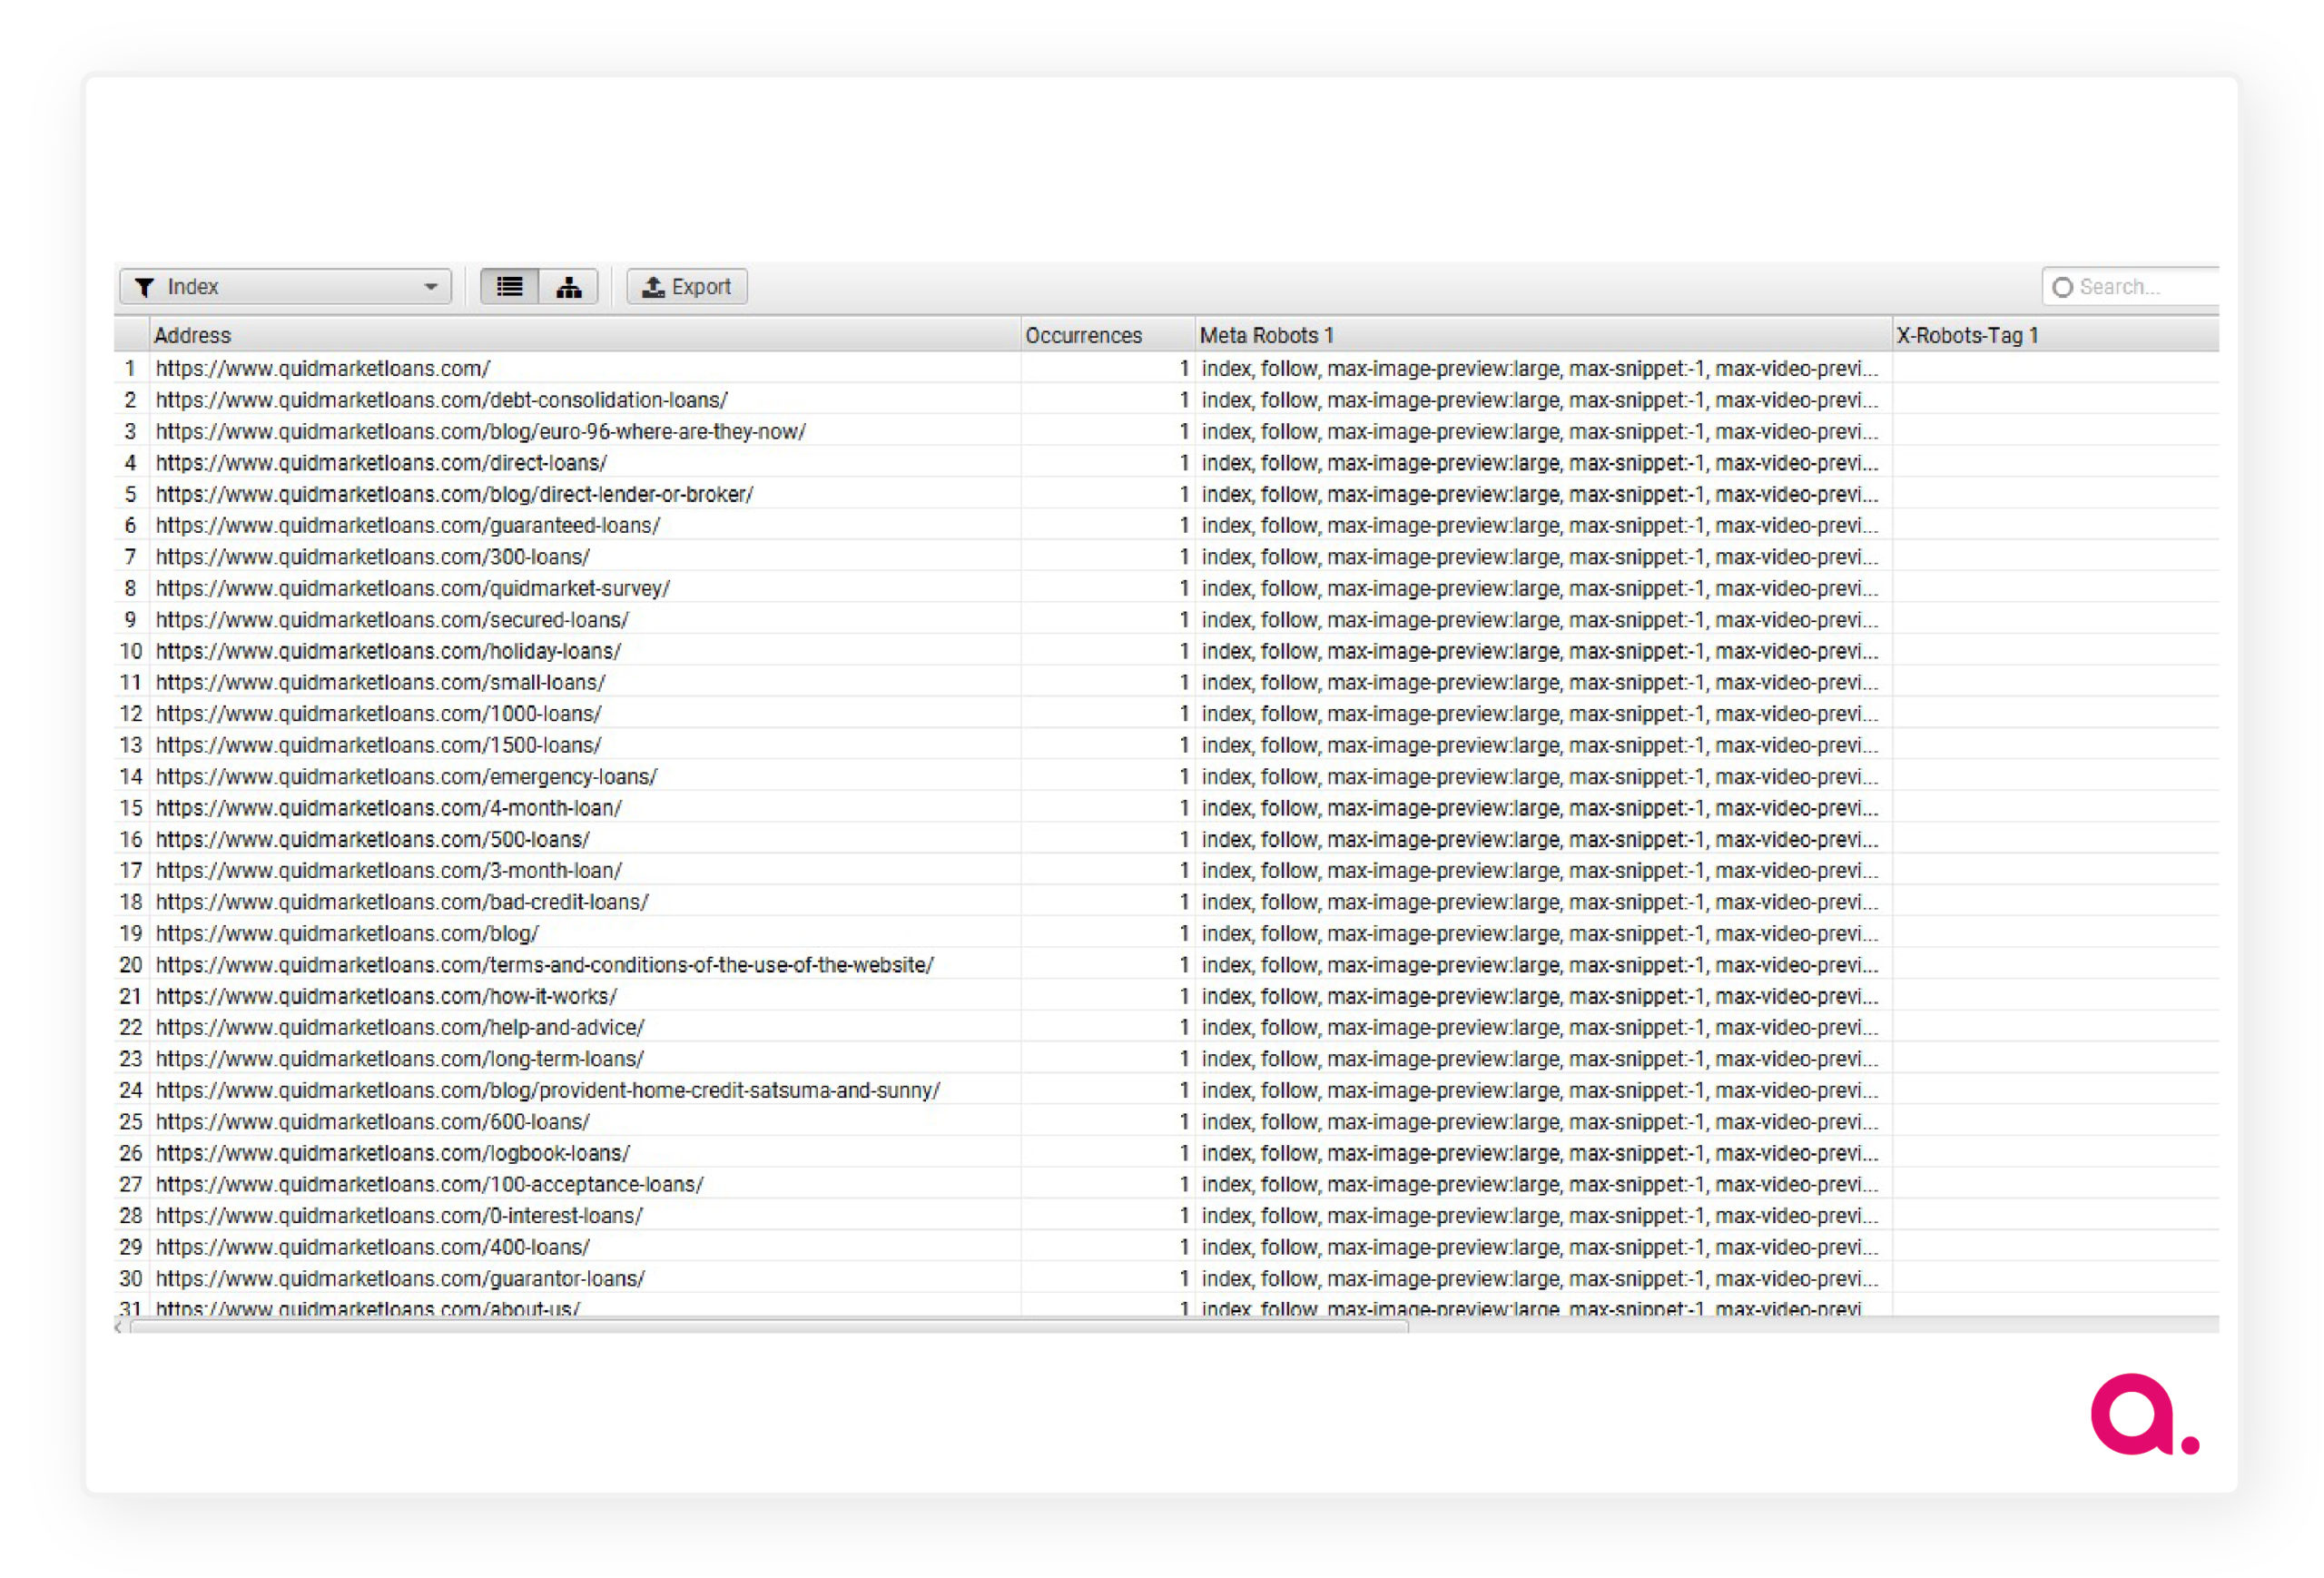Click the horizontal scrollbar thumb
The height and width of the screenshot is (1578, 2324).
769,1327
